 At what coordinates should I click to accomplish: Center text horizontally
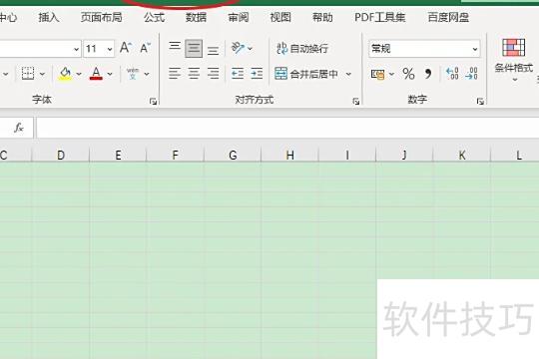[x=194, y=74]
